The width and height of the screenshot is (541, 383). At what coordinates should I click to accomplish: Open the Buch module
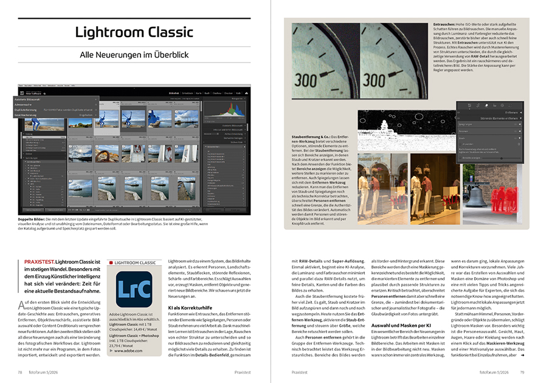click(x=207, y=93)
